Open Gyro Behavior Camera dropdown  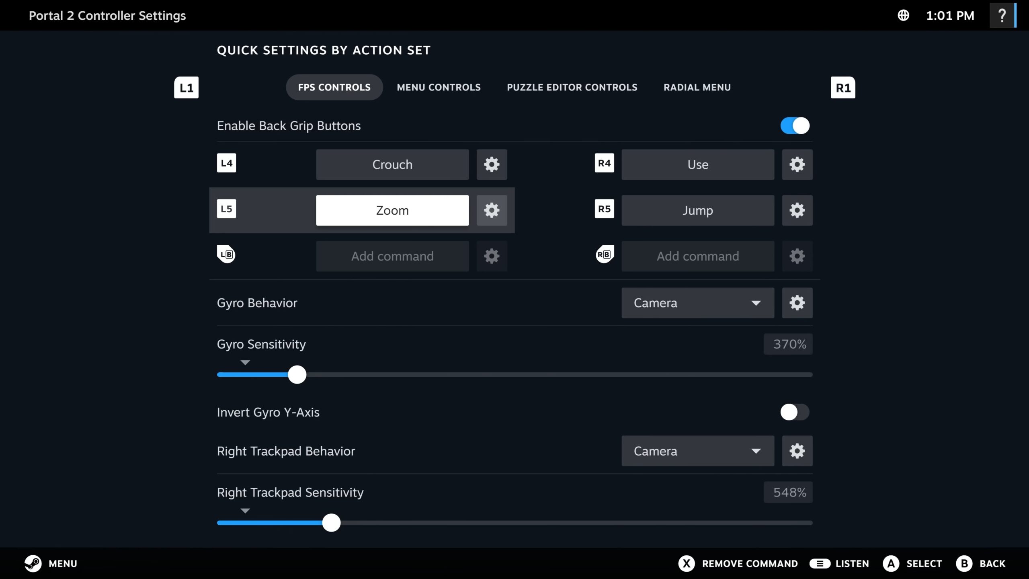(x=698, y=303)
